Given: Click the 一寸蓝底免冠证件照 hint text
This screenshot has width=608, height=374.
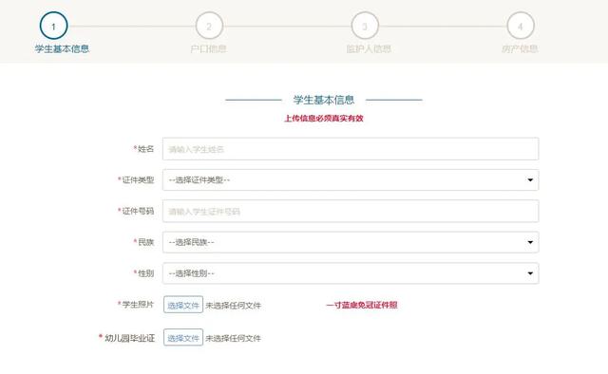Looking at the screenshot, I should [361, 305].
